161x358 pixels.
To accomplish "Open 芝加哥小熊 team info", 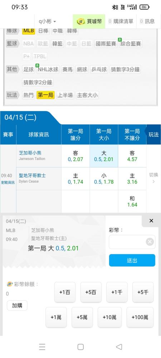I will (30, 153).
